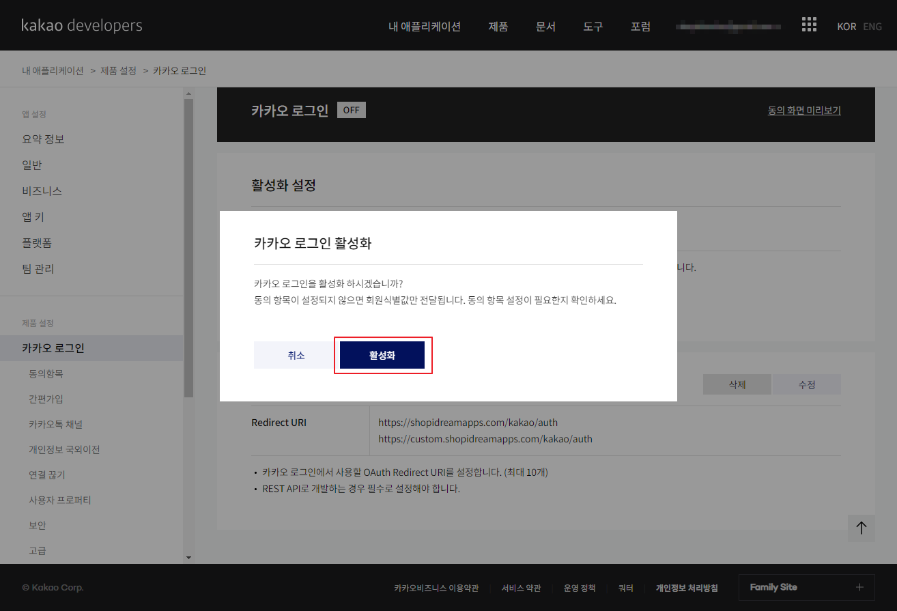
Task: Open 운영 정책 footer link
Action: click(x=580, y=588)
